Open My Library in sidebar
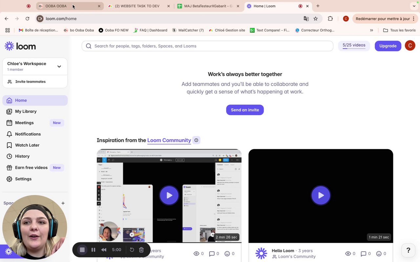This screenshot has width=420, height=262. coord(35,111)
